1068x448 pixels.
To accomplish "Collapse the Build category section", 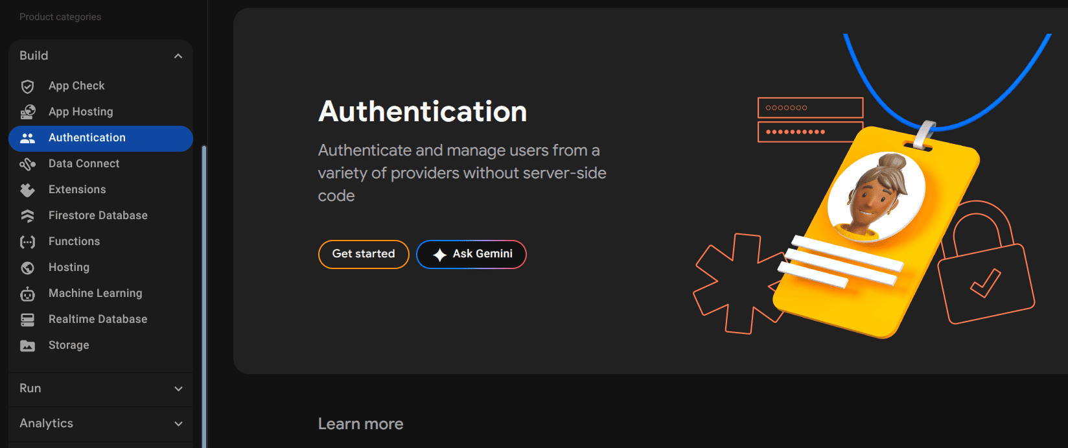I will [x=178, y=56].
